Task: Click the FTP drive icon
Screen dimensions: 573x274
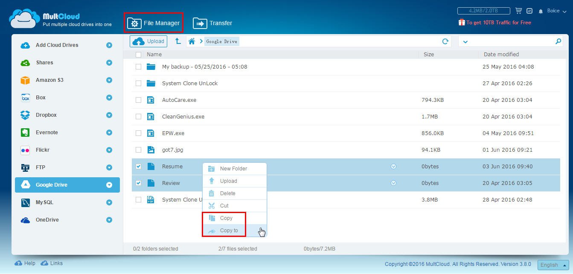Action: [25, 167]
